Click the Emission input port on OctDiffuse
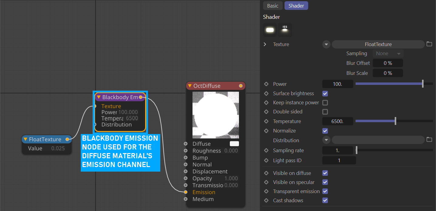The image size is (436, 211). [186, 192]
